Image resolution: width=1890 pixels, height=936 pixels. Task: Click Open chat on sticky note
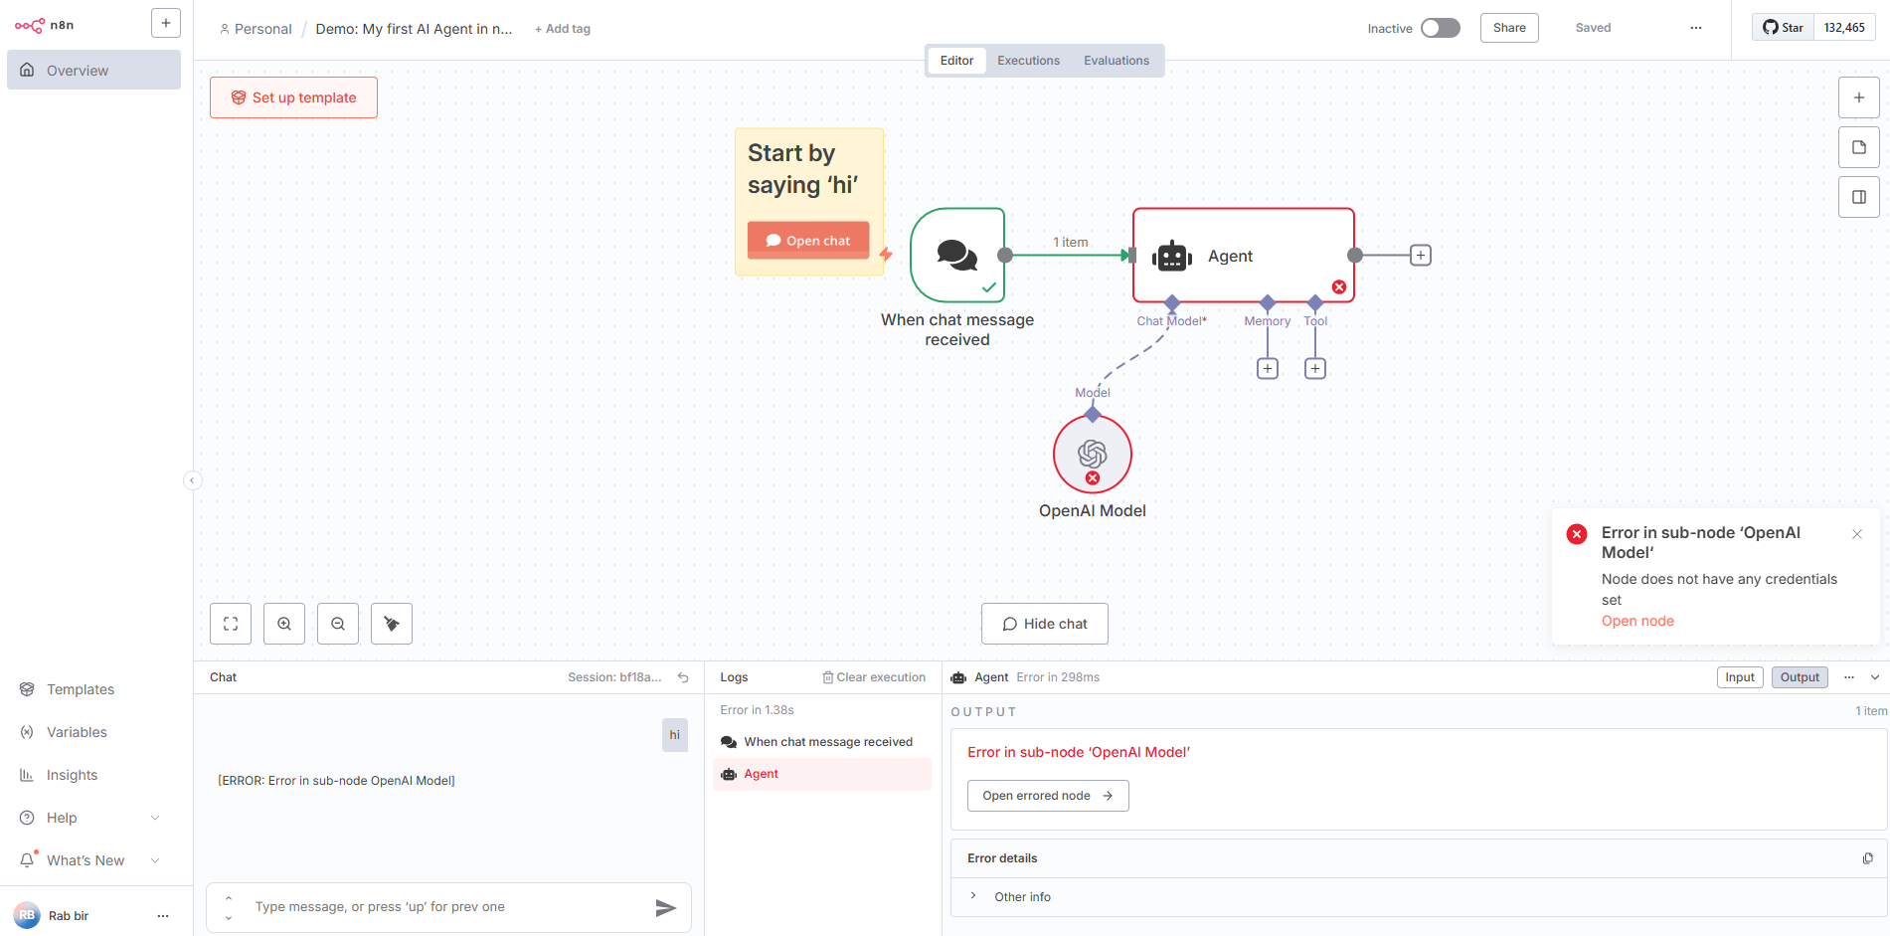click(808, 241)
